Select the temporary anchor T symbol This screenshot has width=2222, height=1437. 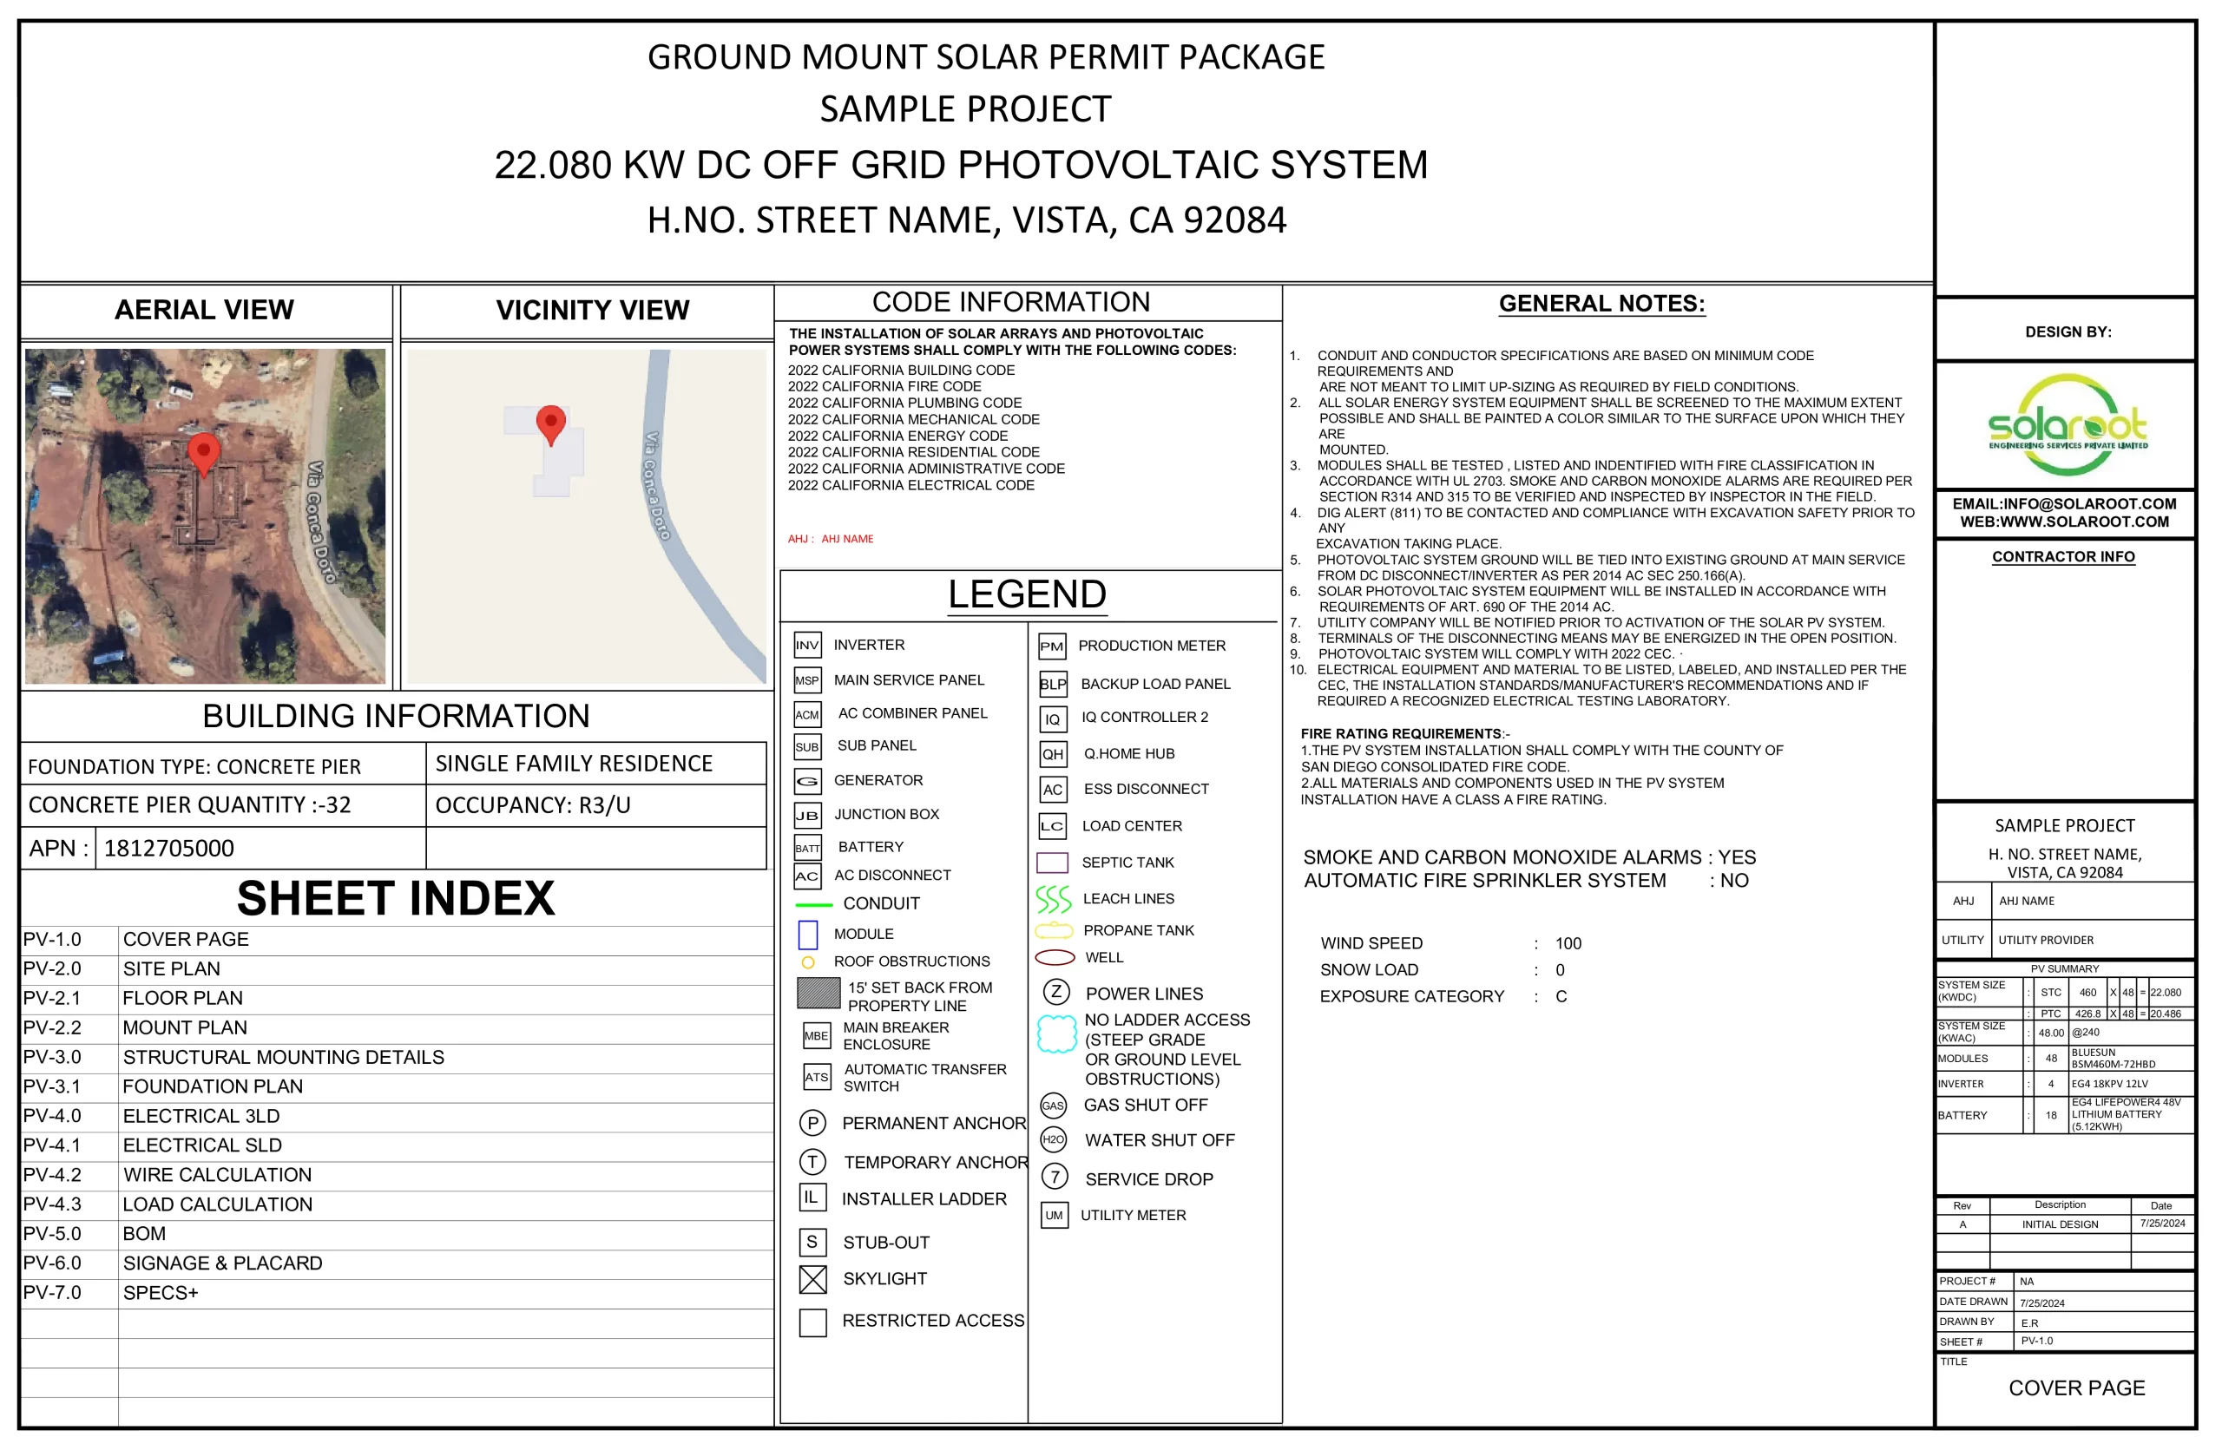tap(812, 1162)
